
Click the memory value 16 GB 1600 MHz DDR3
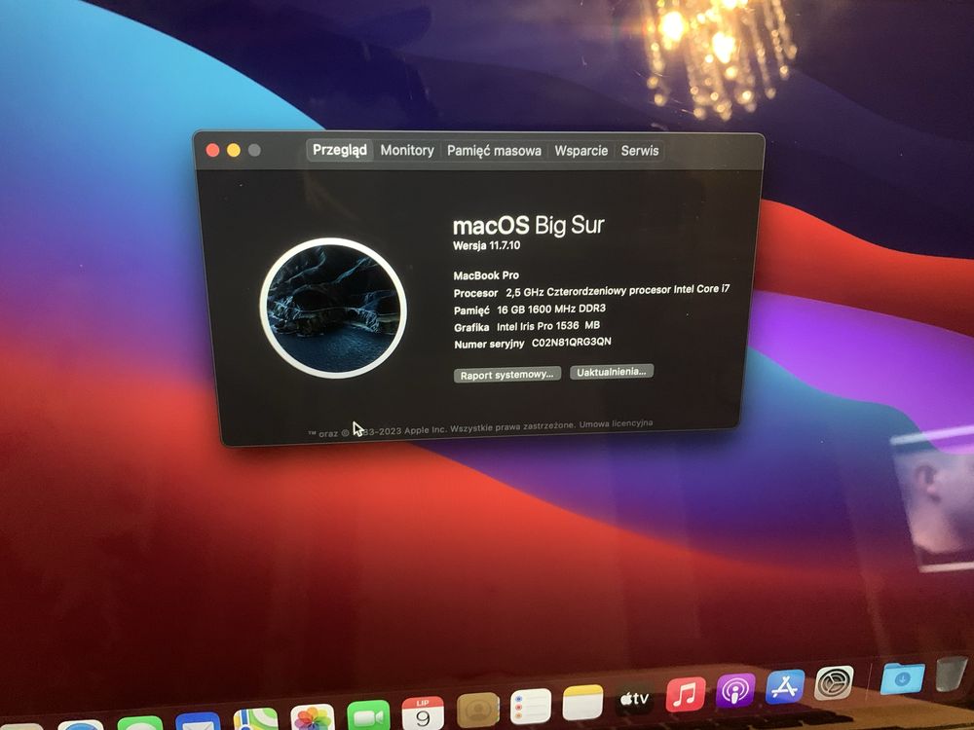(x=551, y=309)
